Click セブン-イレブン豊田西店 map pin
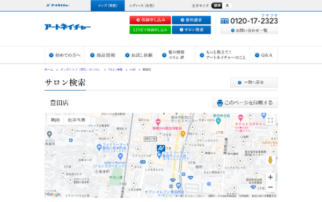Screen dimensions: 322x202 point(178,186)
